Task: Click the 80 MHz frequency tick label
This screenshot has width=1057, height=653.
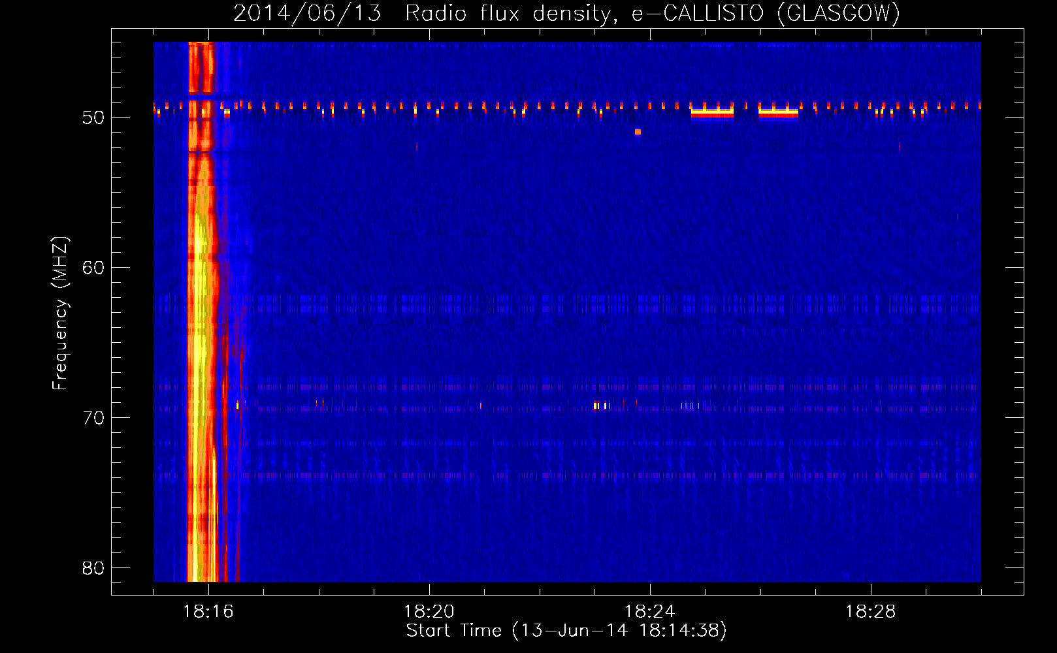Action: point(93,568)
